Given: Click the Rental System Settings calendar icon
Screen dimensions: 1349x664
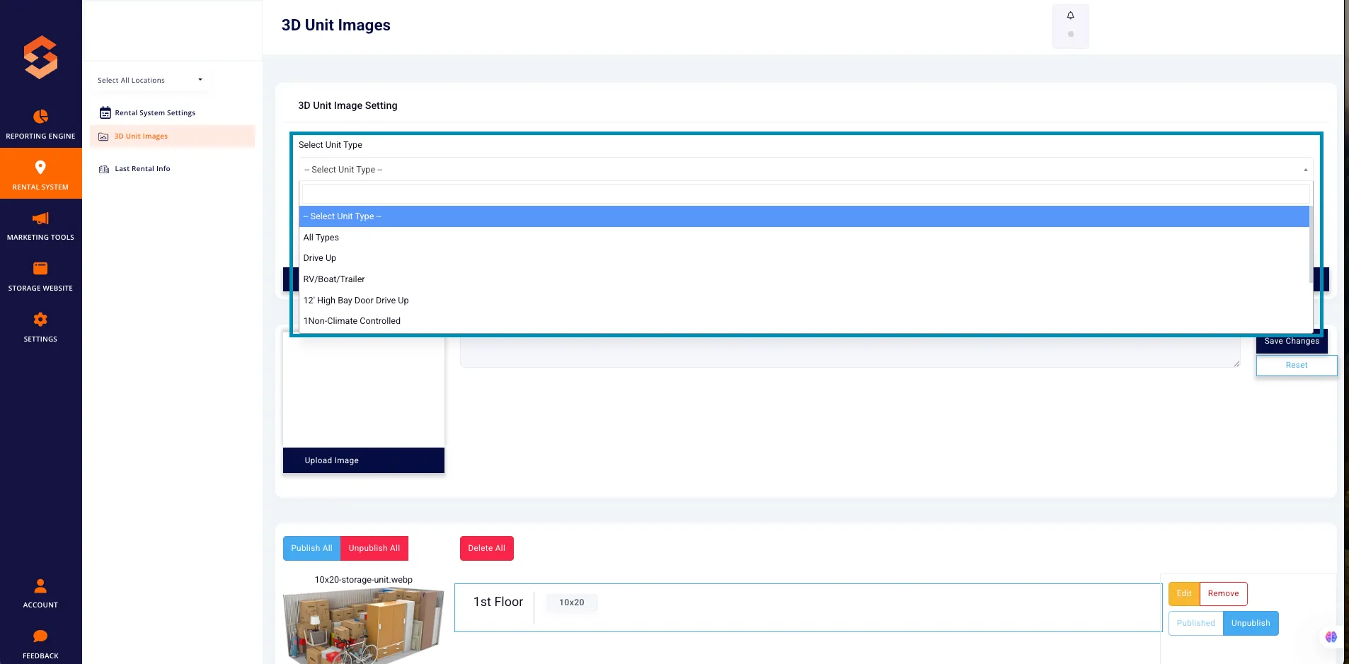Looking at the screenshot, I should click(x=105, y=112).
